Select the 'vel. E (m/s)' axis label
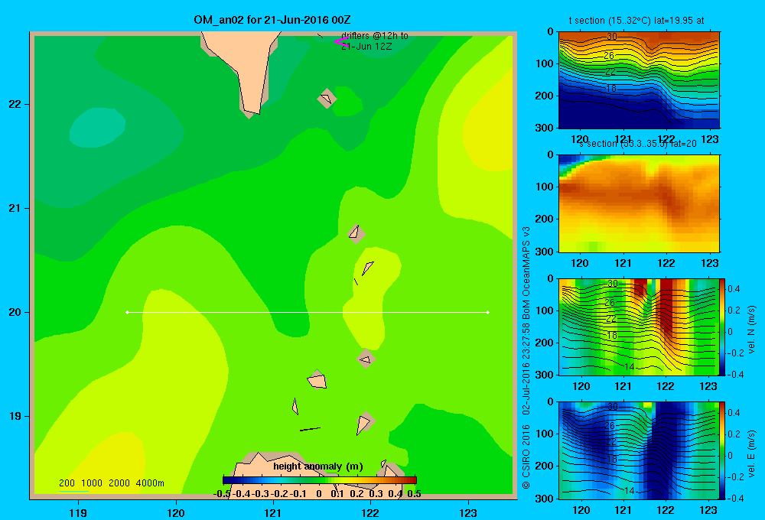 752,453
